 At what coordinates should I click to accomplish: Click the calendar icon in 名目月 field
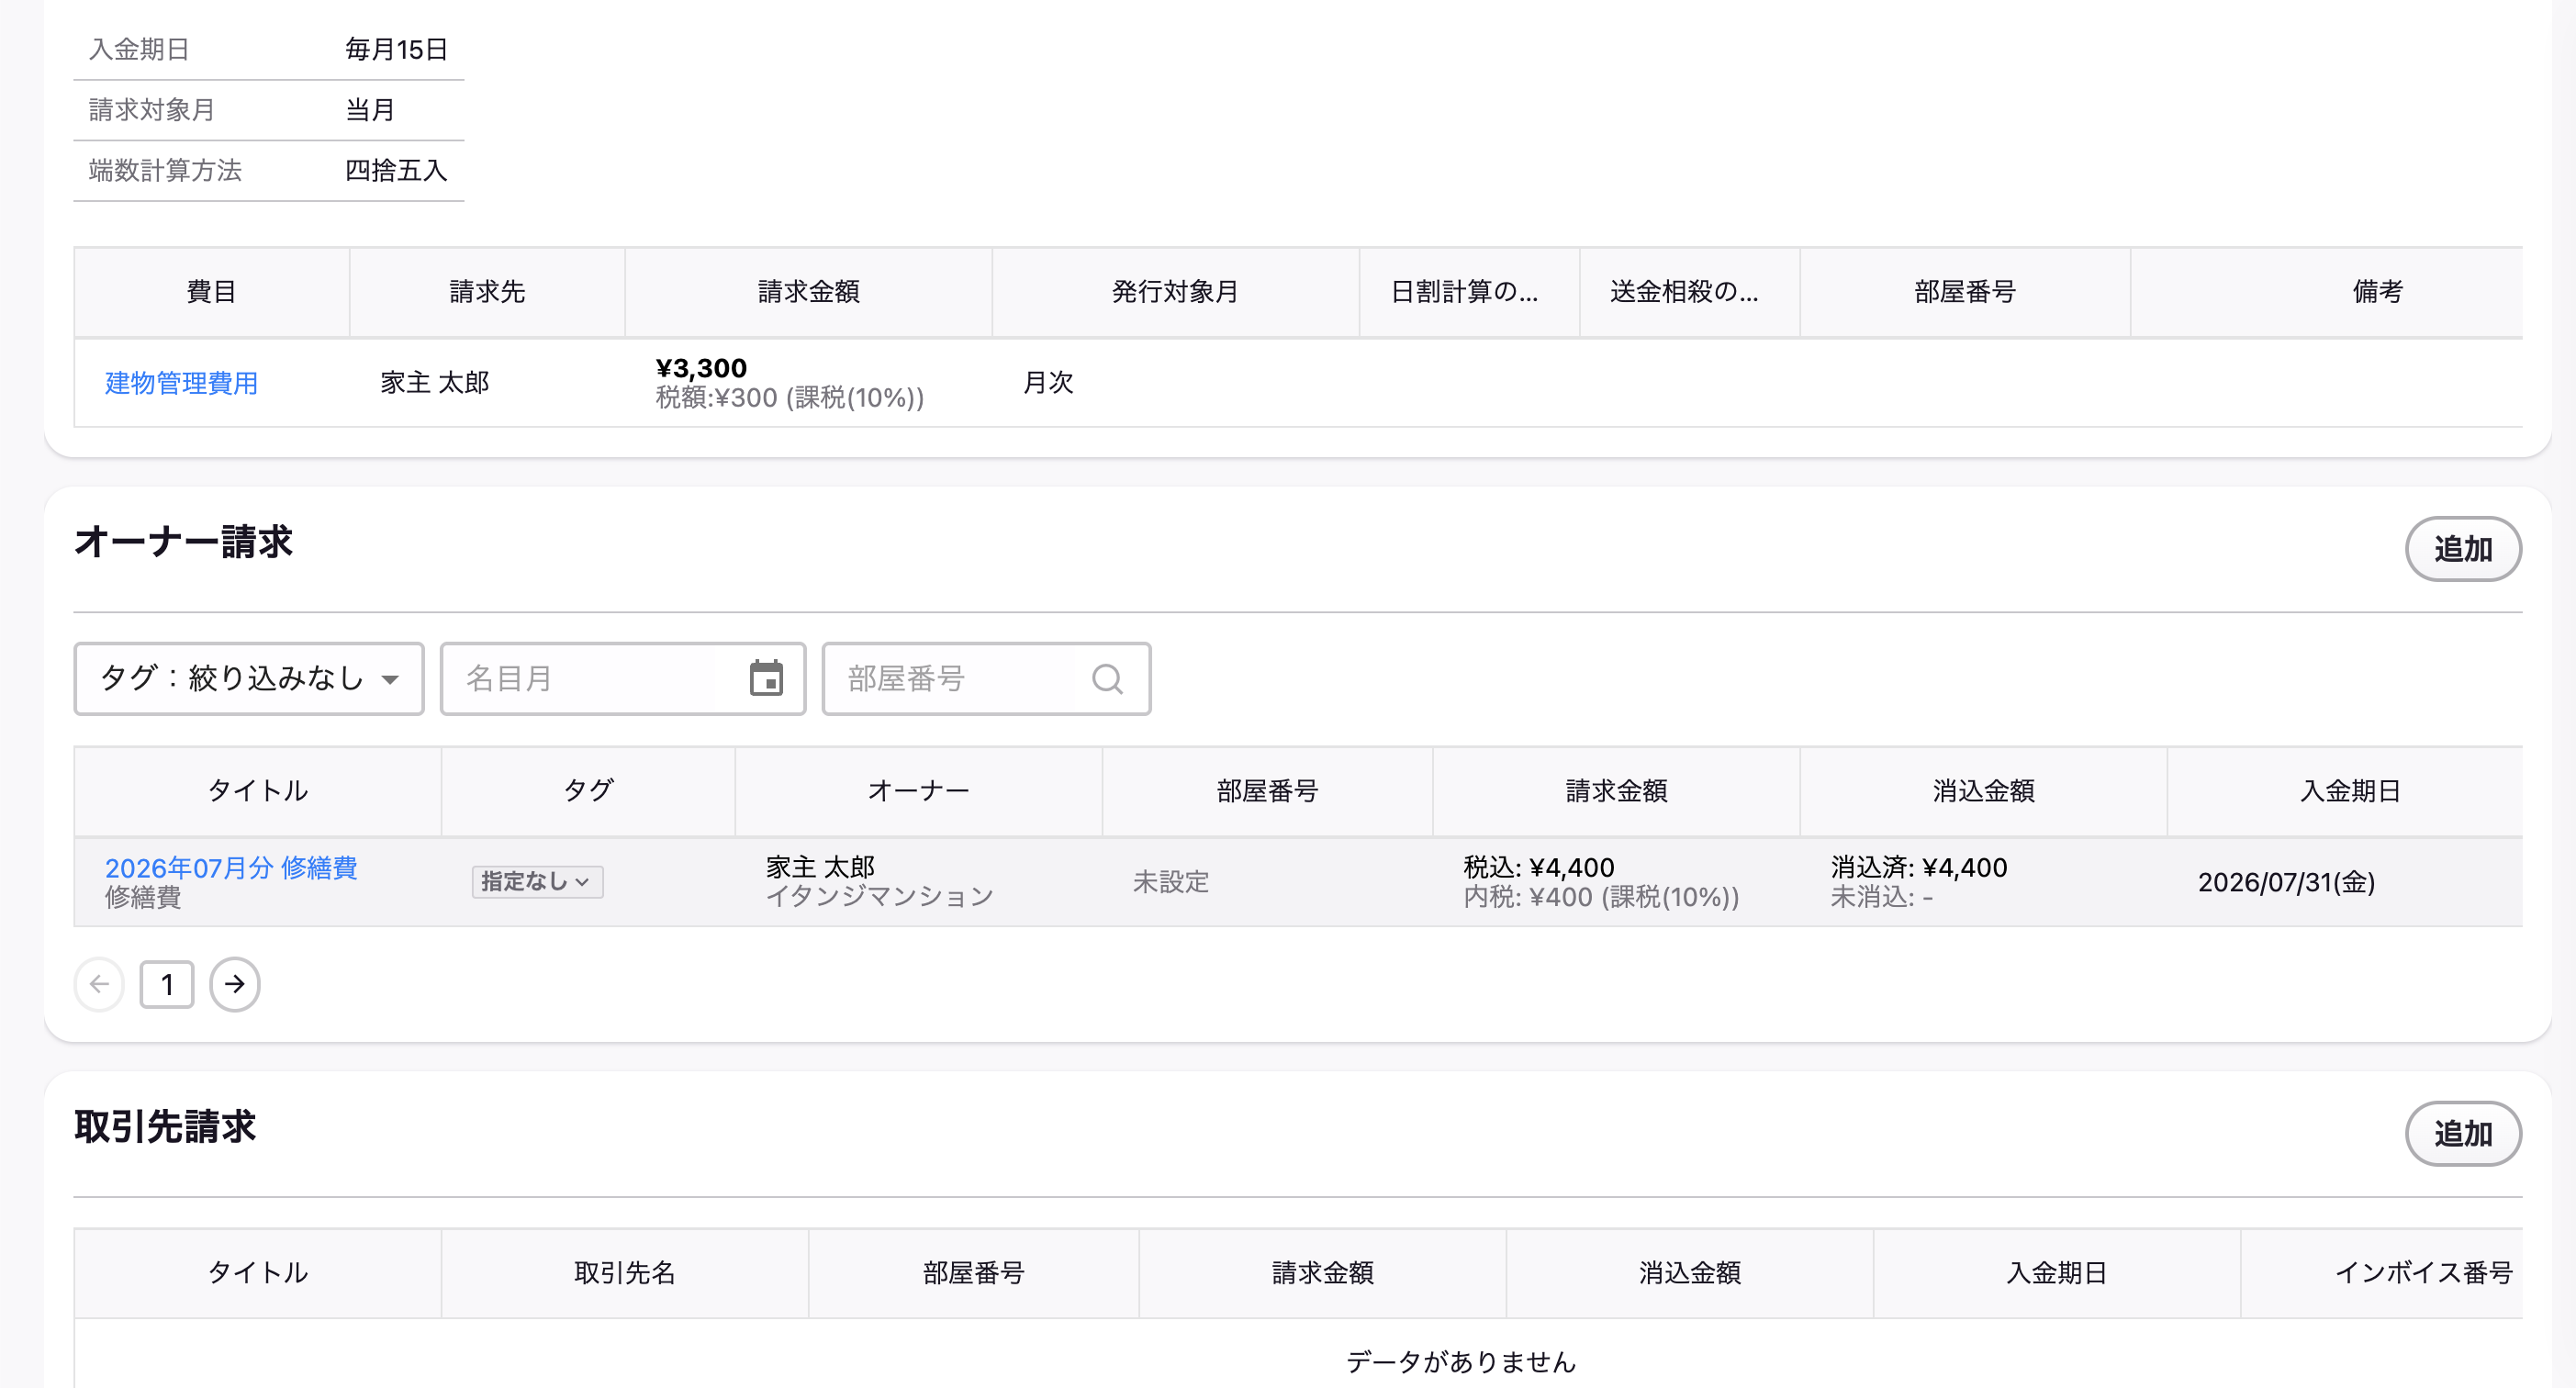(x=766, y=679)
